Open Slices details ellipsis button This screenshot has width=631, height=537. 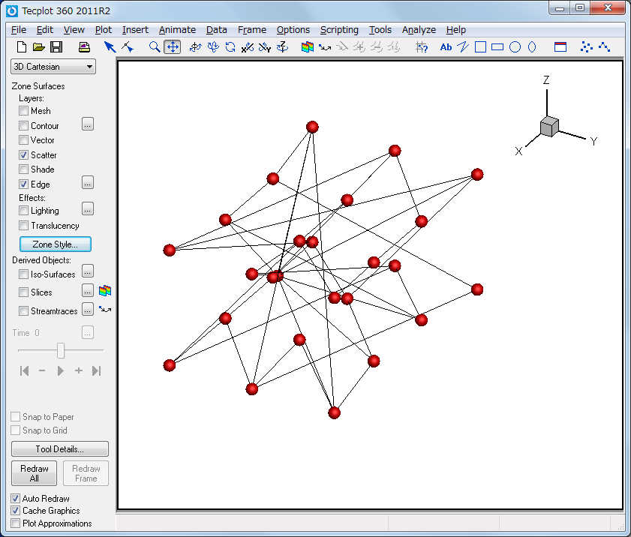click(88, 290)
